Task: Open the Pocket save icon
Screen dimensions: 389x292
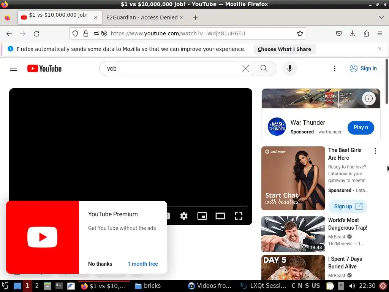Action: click(338, 33)
